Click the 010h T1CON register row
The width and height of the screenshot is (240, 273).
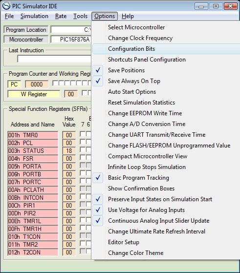[33, 237]
